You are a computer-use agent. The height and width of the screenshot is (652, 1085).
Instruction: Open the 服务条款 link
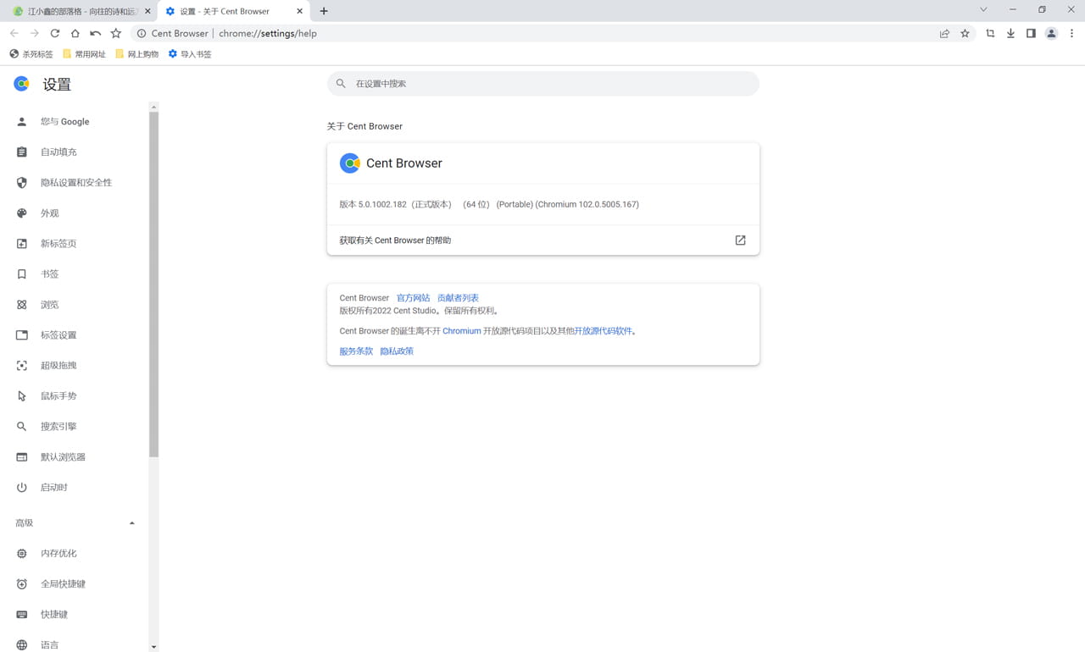[x=356, y=351]
